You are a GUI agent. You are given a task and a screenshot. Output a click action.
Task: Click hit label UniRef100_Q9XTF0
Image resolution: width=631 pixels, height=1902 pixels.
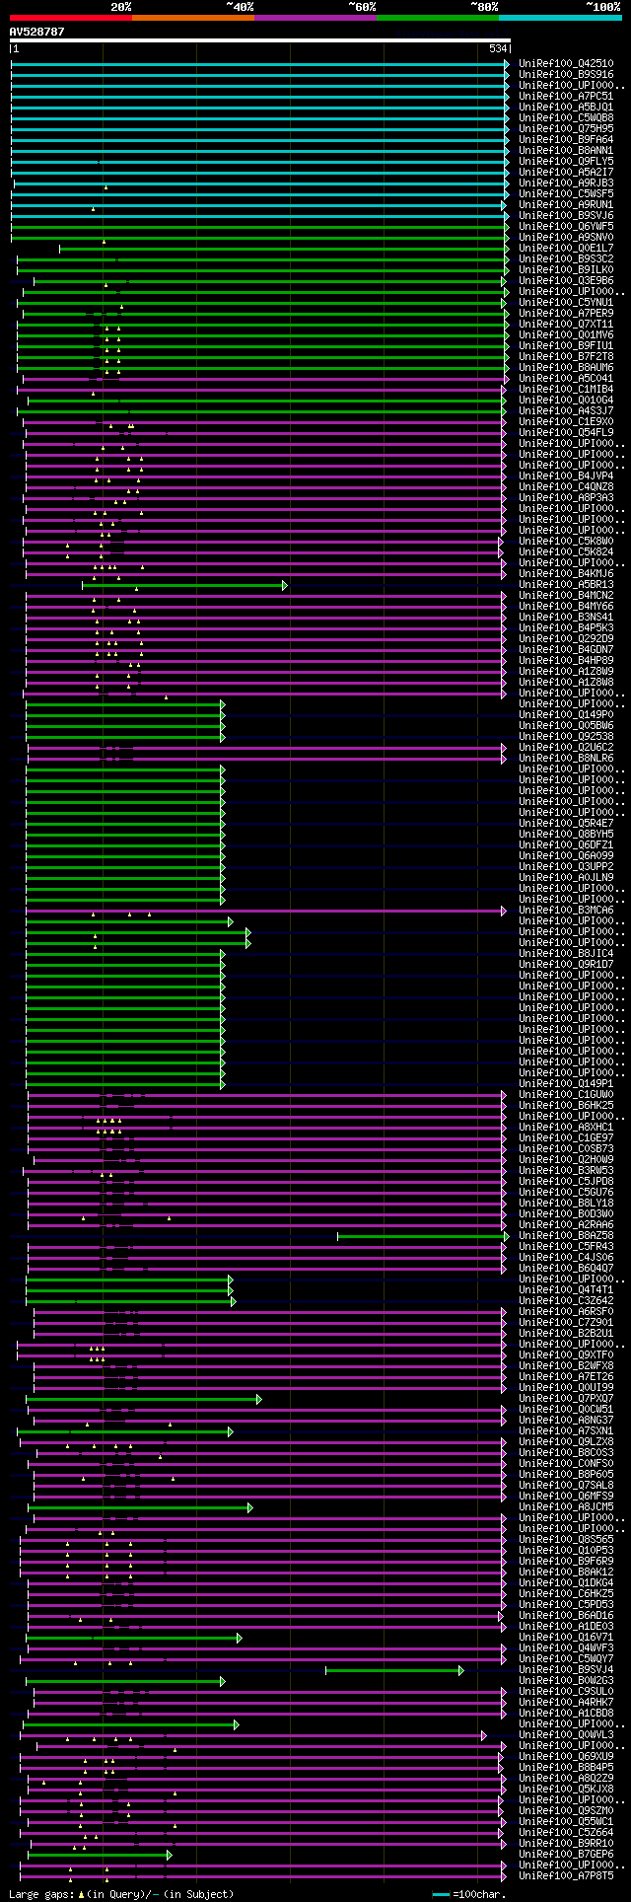[568, 1355]
